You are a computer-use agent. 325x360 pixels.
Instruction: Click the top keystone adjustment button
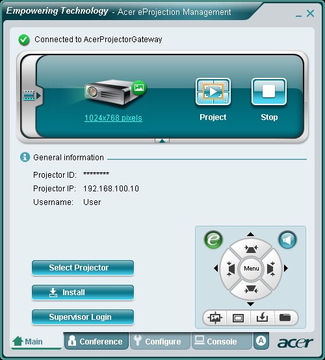click(x=251, y=248)
